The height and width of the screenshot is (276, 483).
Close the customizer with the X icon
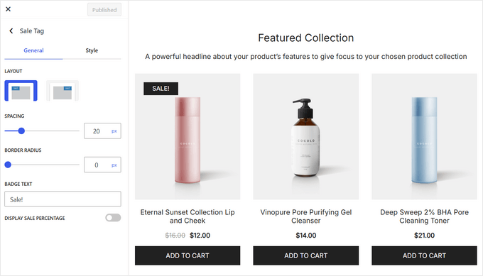click(9, 9)
